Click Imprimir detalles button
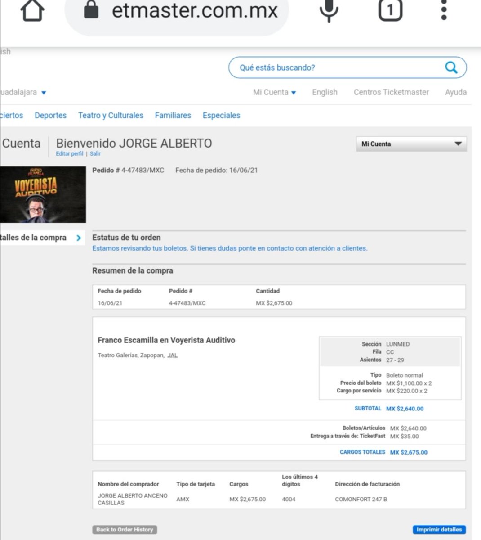The height and width of the screenshot is (540, 481). pos(439,530)
